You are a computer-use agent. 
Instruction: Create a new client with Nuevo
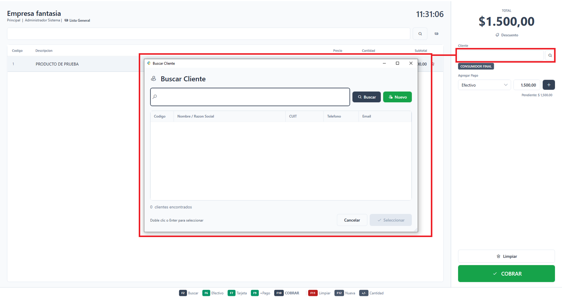[x=397, y=97]
